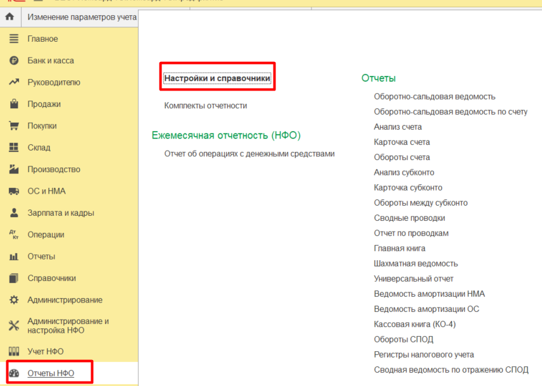This screenshot has height=386, width=542.
Task: Open Комплекты отчетности link
Action: [205, 106]
